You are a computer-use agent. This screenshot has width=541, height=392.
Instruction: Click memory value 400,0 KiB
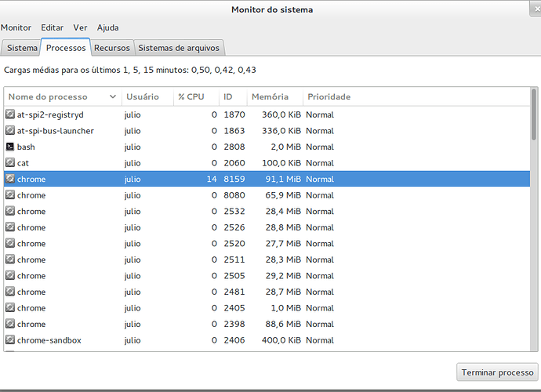point(281,340)
